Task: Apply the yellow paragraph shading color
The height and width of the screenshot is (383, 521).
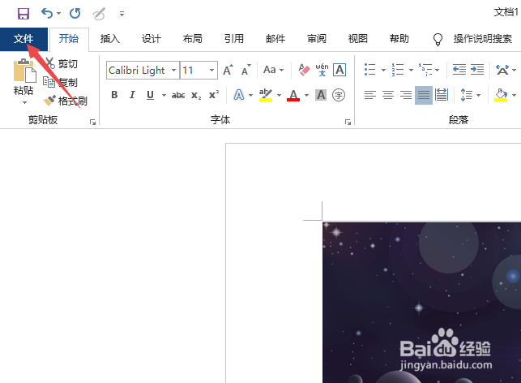Action: (501, 95)
